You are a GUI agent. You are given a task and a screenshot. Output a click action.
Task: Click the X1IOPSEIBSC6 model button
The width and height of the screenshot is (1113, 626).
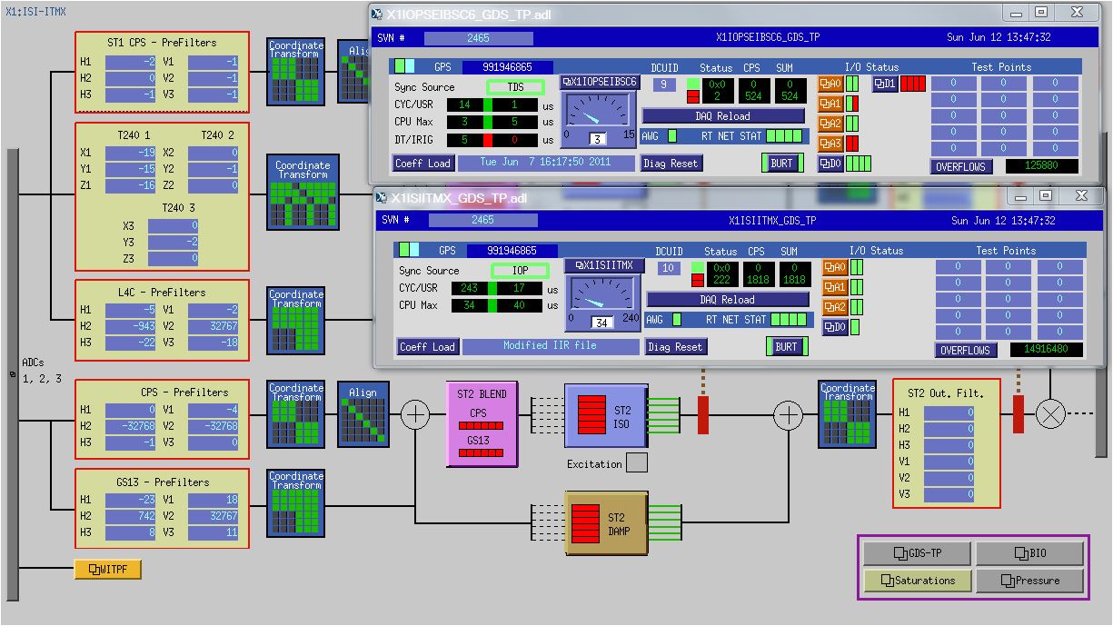pyautogui.click(x=601, y=82)
